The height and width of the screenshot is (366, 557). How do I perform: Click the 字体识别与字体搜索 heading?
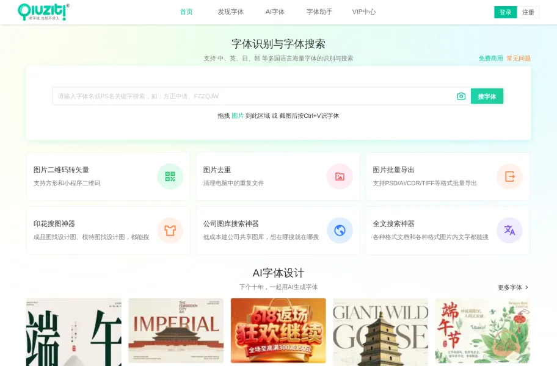(x=278, y=44)
